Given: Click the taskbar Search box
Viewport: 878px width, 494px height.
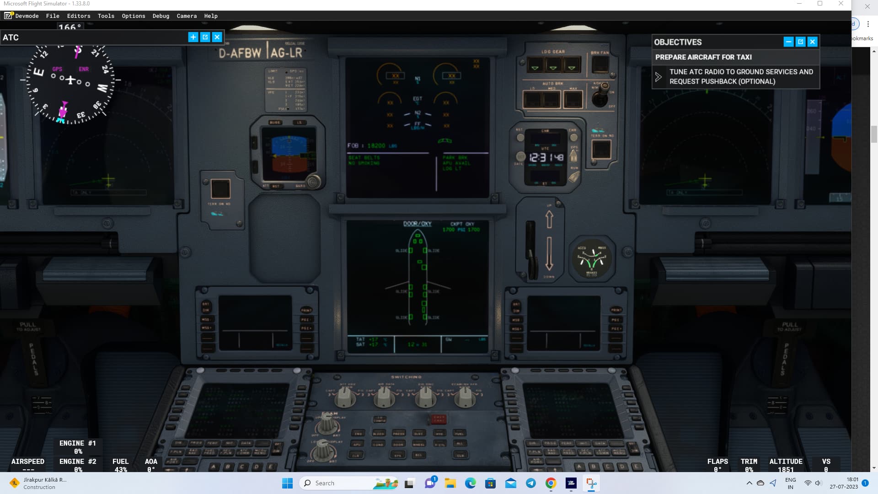Looking at the screenshot, I should pos(349,483).
